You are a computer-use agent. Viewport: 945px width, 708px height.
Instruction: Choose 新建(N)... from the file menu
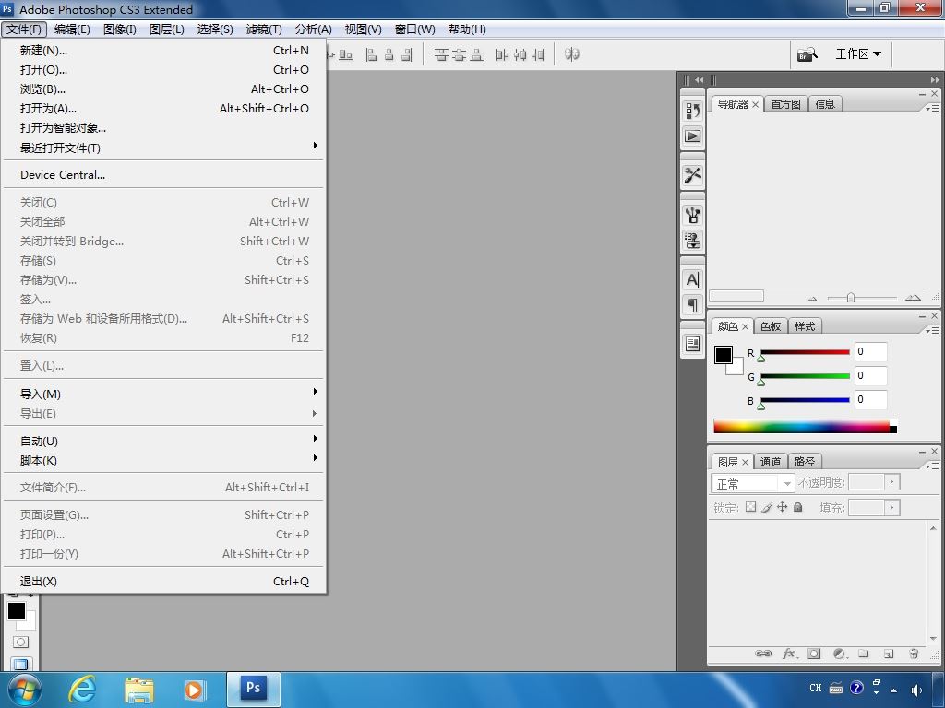point(164,50)
